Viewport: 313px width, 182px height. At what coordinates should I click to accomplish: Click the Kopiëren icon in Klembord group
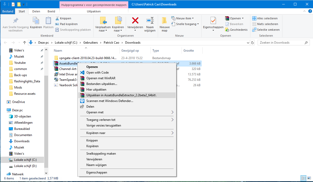coord(36,21)
